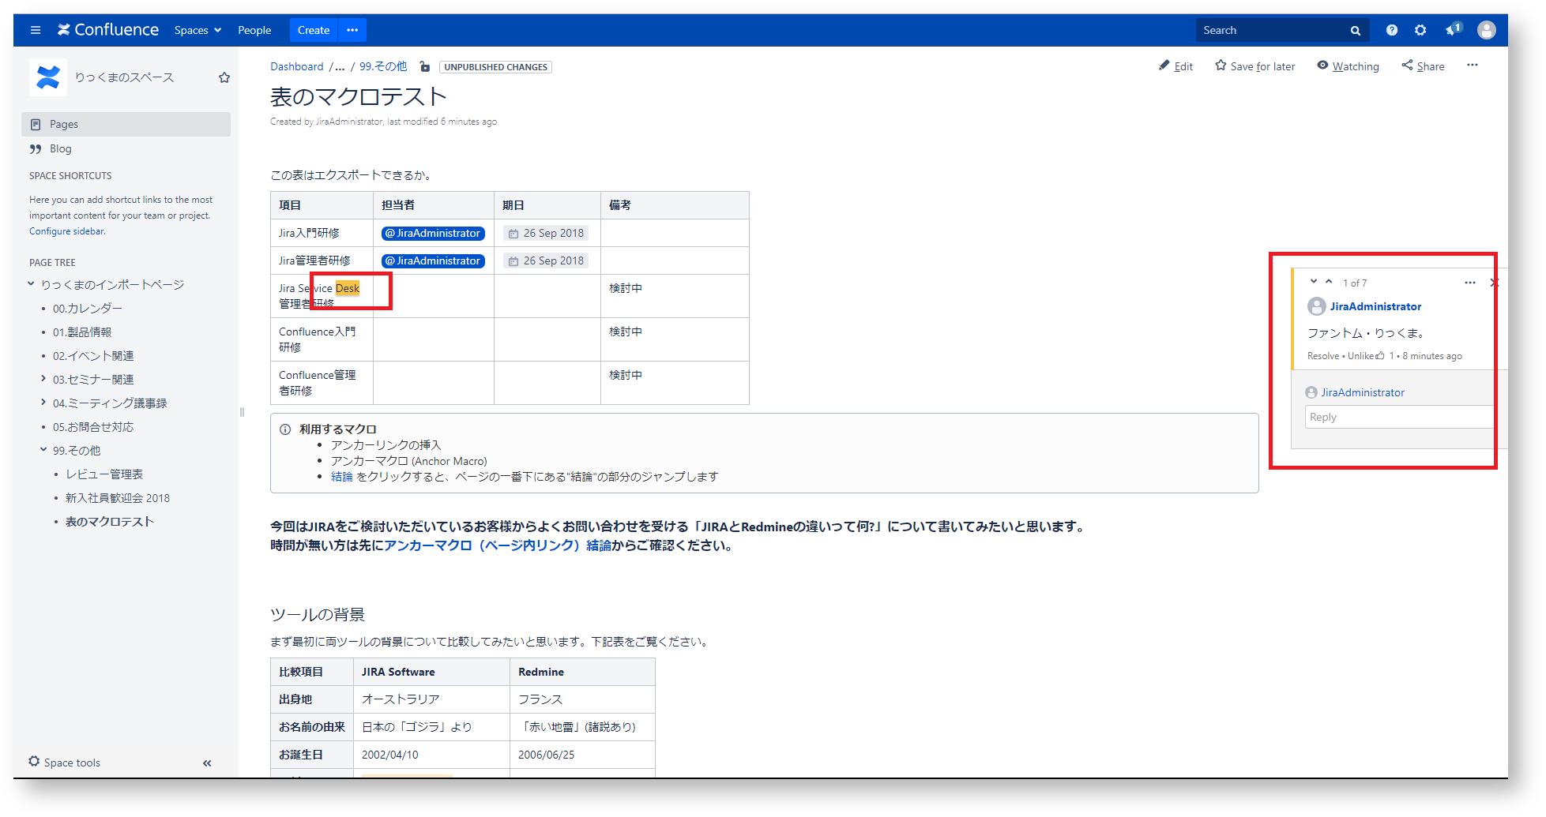Click 26 Sep 2018 date in Jira管理者研修 row

pos(546,260)
